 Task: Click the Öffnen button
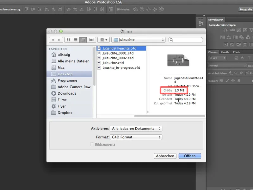(x=190, y=156)
